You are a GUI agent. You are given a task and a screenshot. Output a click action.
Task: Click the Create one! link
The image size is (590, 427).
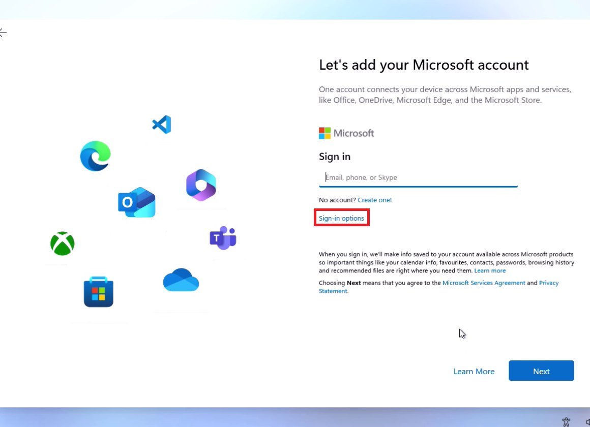click(x=374, y=200)
